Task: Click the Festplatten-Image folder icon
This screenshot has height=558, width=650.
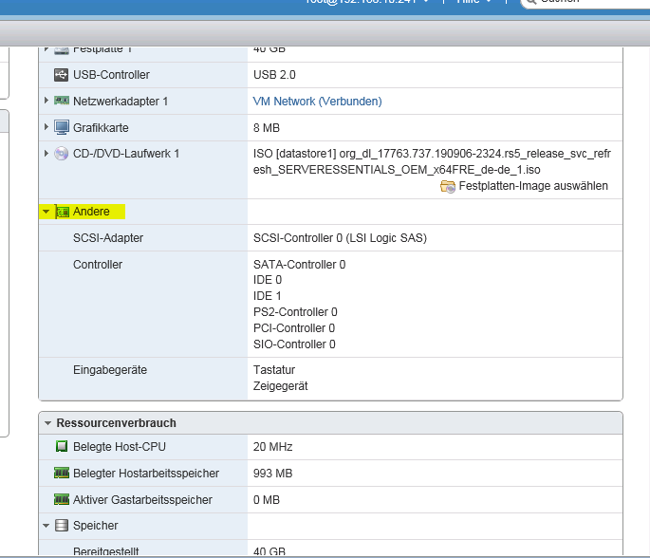Action: point(448,187)
